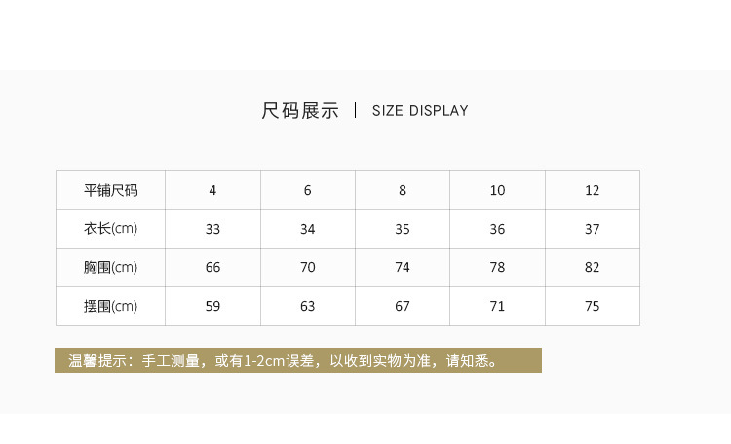Select the 摆围 value 59 cell
The height and width of the screenshot is (444, 731).
click(x=212, y=306)
